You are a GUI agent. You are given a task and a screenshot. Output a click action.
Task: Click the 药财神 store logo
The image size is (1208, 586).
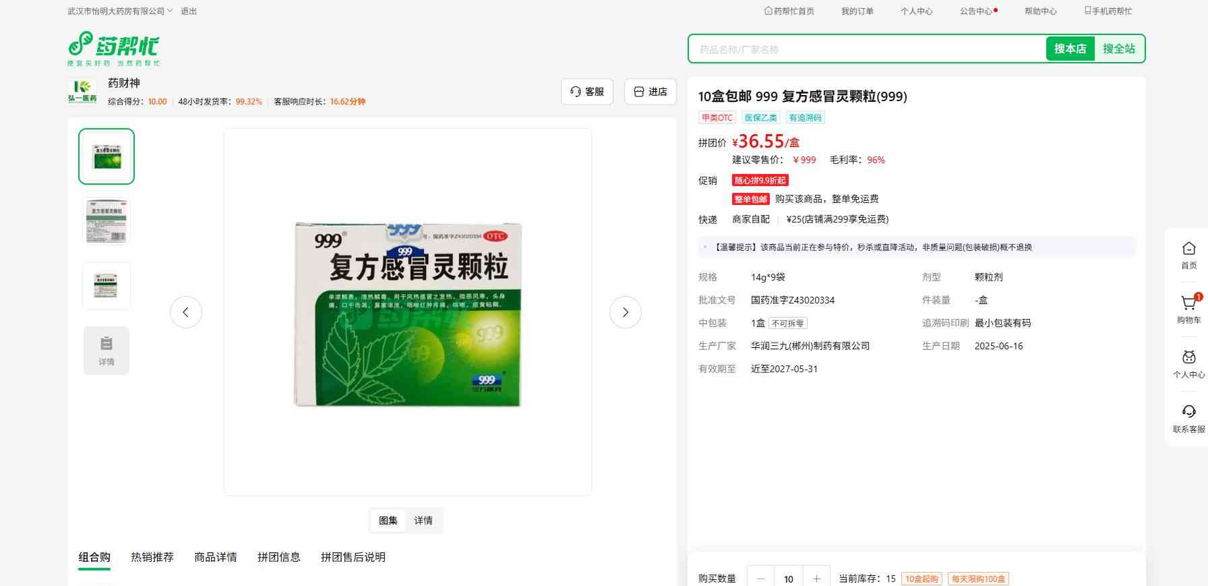[82, 91]
